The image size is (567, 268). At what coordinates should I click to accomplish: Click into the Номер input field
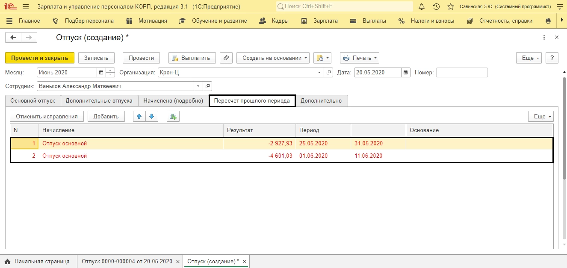461,73
